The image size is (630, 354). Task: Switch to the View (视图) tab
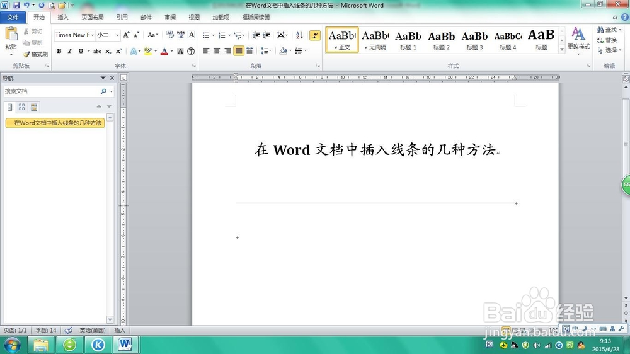pyautogui.click(x=194, y=17)
